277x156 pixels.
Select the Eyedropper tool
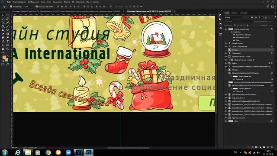point(7,23)
